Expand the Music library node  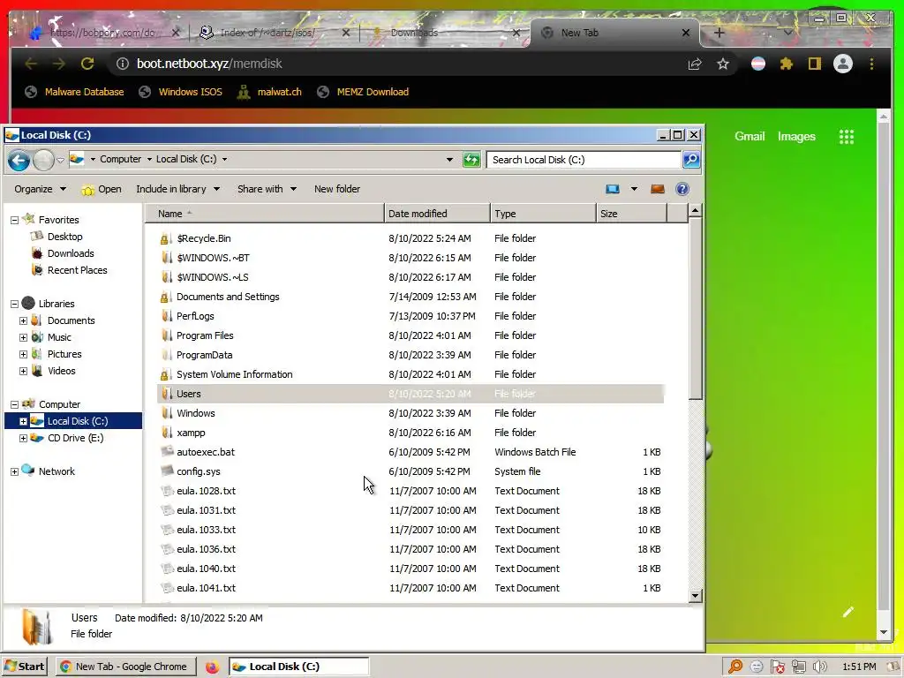(x=23, y=337)
